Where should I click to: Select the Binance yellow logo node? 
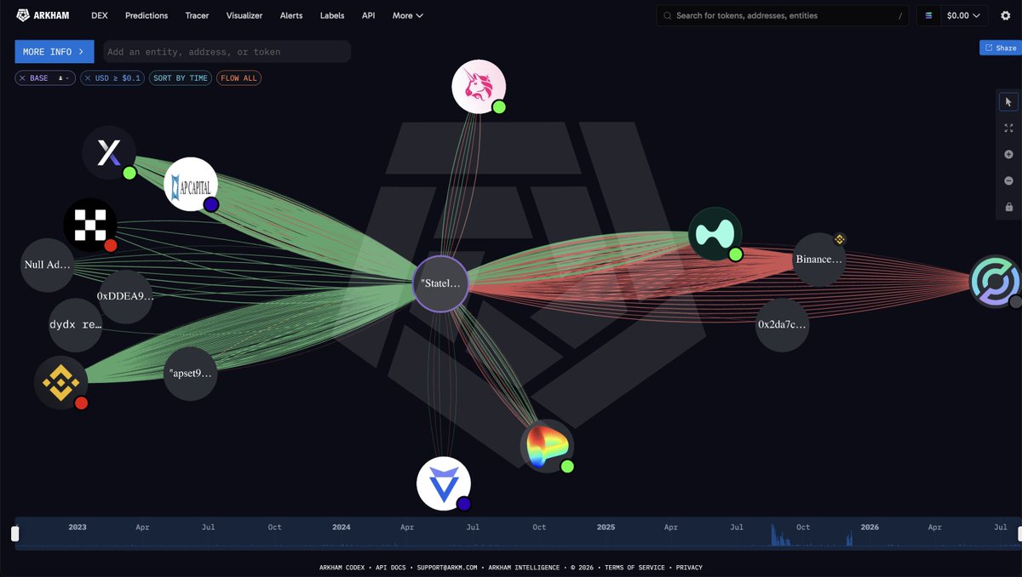click(x=61, y=383)
